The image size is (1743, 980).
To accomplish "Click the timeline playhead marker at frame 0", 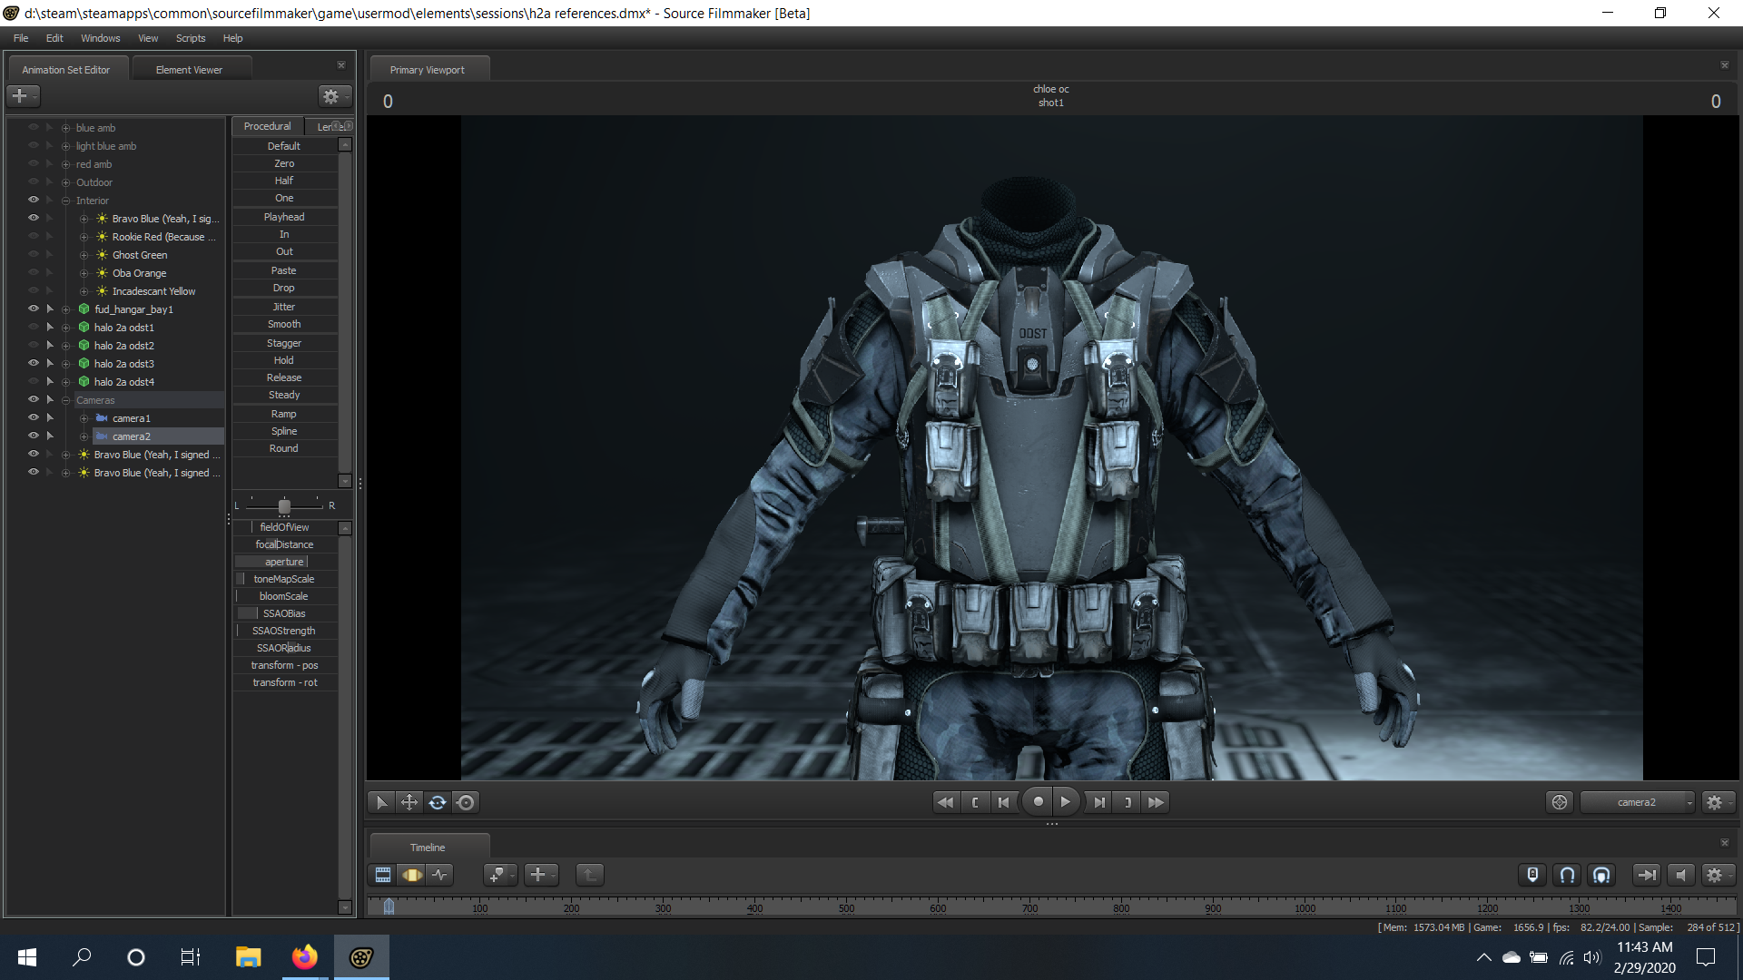I will (x=389, y=906).
